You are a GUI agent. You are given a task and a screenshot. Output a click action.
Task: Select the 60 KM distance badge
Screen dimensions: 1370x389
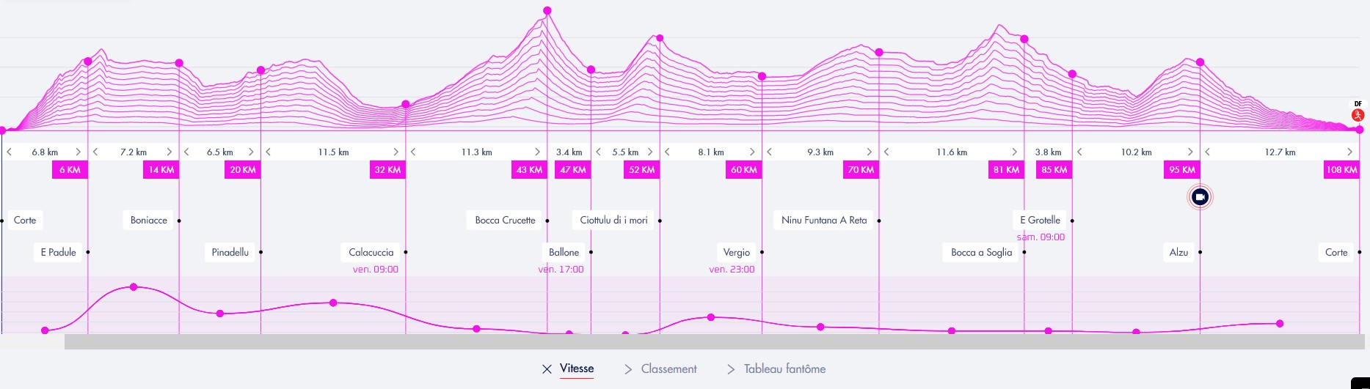coord(743,170)
